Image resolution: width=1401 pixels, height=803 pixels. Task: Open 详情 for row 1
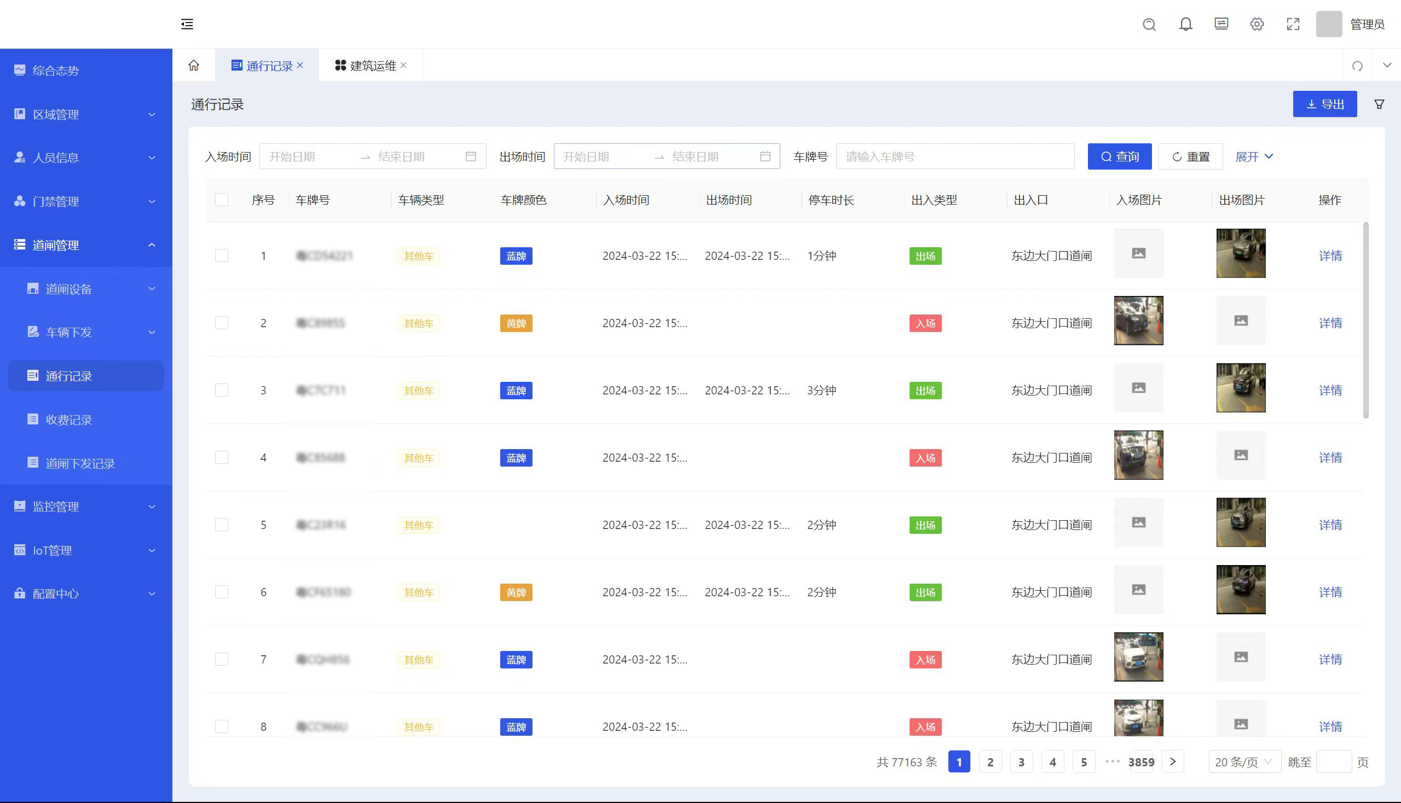[x=1330, y=256]
